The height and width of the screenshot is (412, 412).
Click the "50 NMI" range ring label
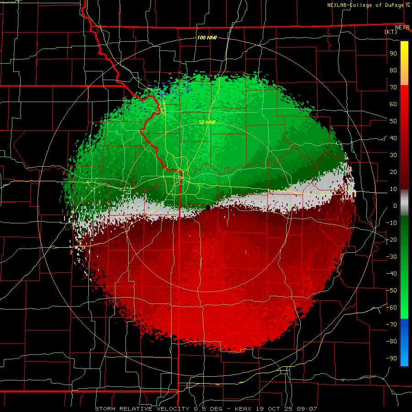207,122
